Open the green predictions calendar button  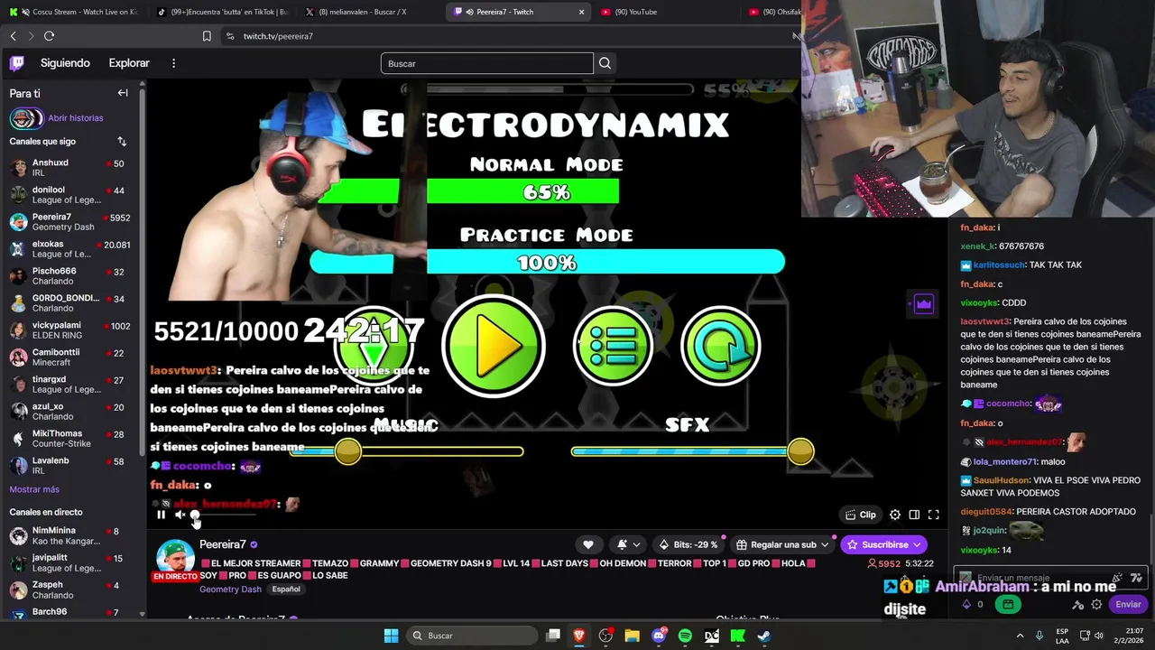click(x=1009, y=605)
